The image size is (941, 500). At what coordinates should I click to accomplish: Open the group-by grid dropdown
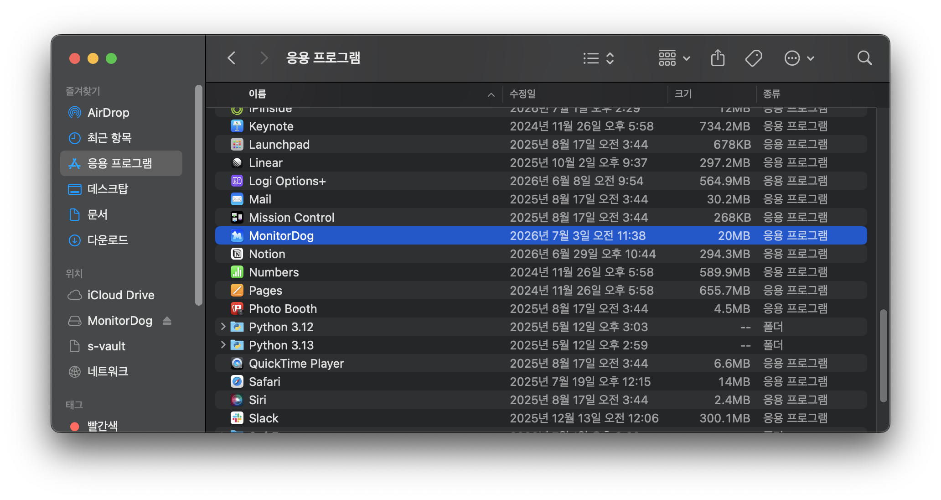pyautogui.click(x=674, y=58)
